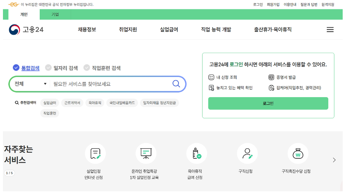Click the 잡케어 icon
This screenshot has height=194, width=346.
(271, 88)
